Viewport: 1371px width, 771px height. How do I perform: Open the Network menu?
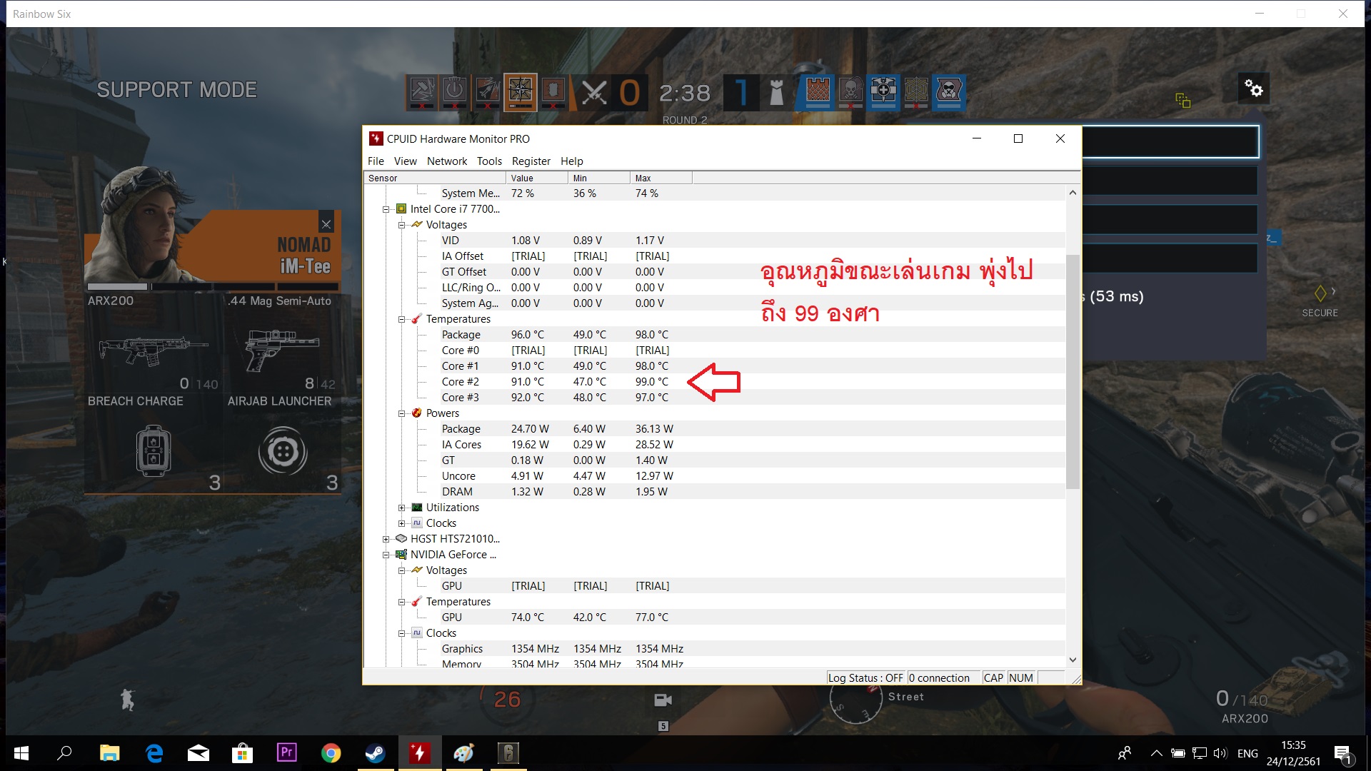pos(447,161)
